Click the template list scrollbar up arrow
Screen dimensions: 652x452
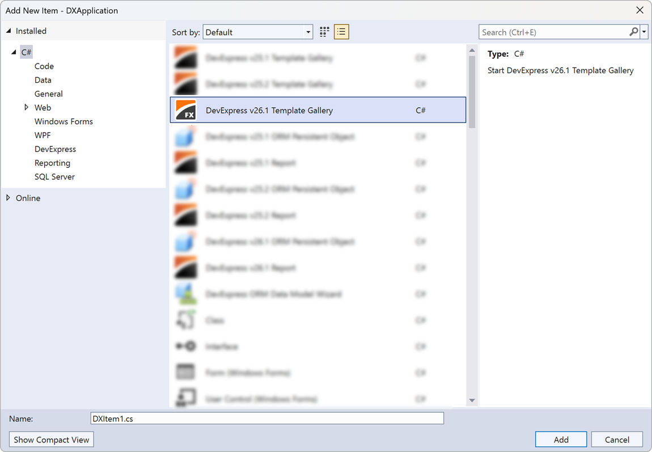click(x=472, y=50)
